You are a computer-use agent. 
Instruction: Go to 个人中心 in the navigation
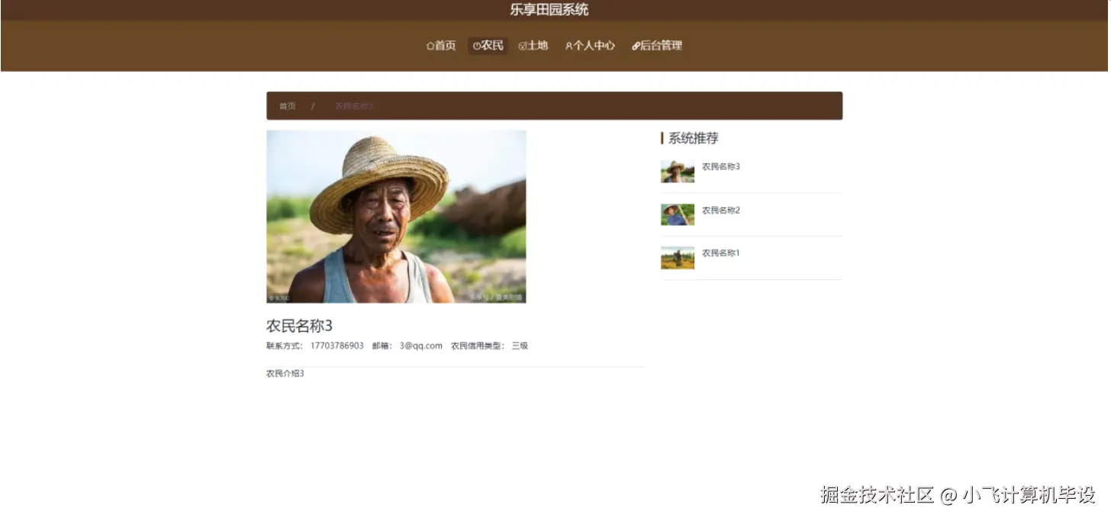coord(590,46)
